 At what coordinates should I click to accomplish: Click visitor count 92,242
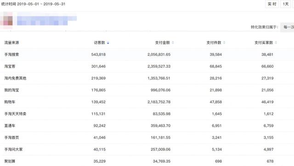click(100, 126)
